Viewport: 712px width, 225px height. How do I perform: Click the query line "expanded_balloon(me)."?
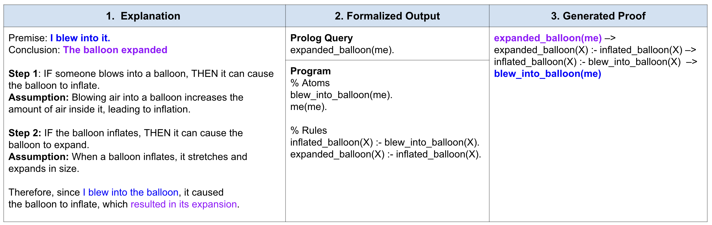[x=342, y=50]
